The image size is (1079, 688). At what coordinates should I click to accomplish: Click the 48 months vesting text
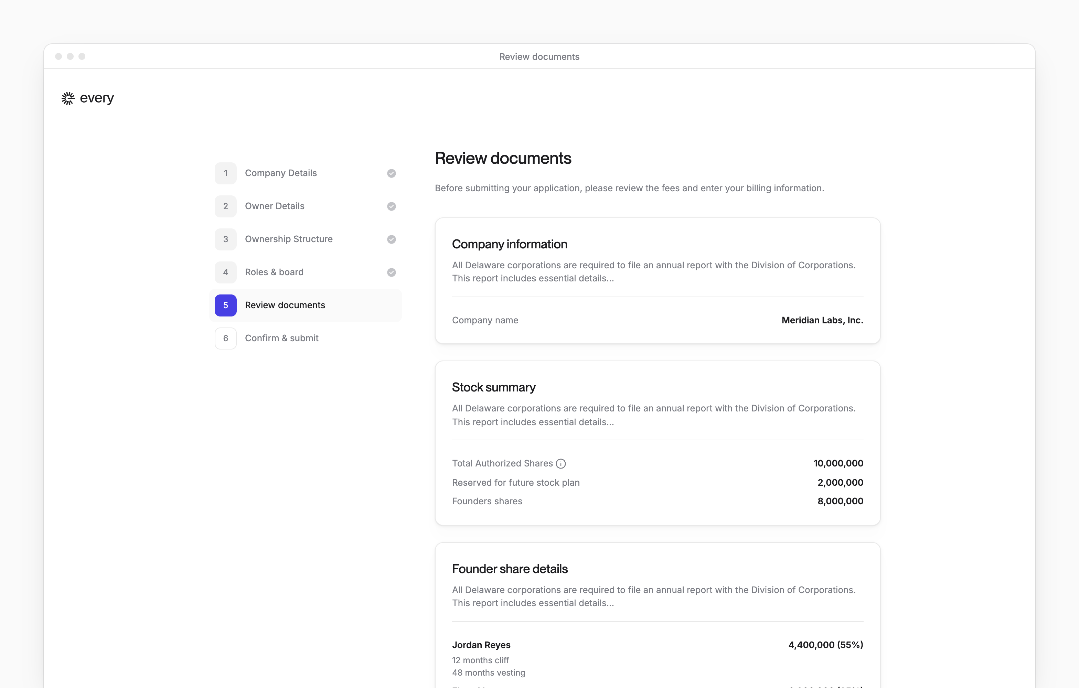point(489,673)
